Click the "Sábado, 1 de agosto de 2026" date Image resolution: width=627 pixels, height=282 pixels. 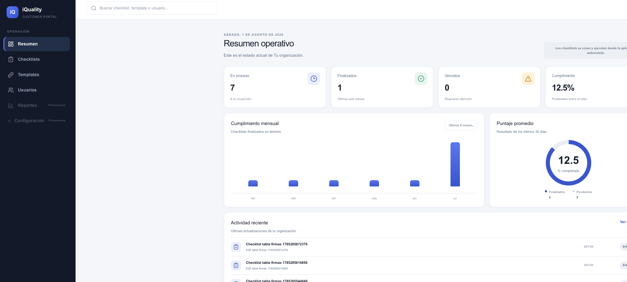(x=253, y=35)
